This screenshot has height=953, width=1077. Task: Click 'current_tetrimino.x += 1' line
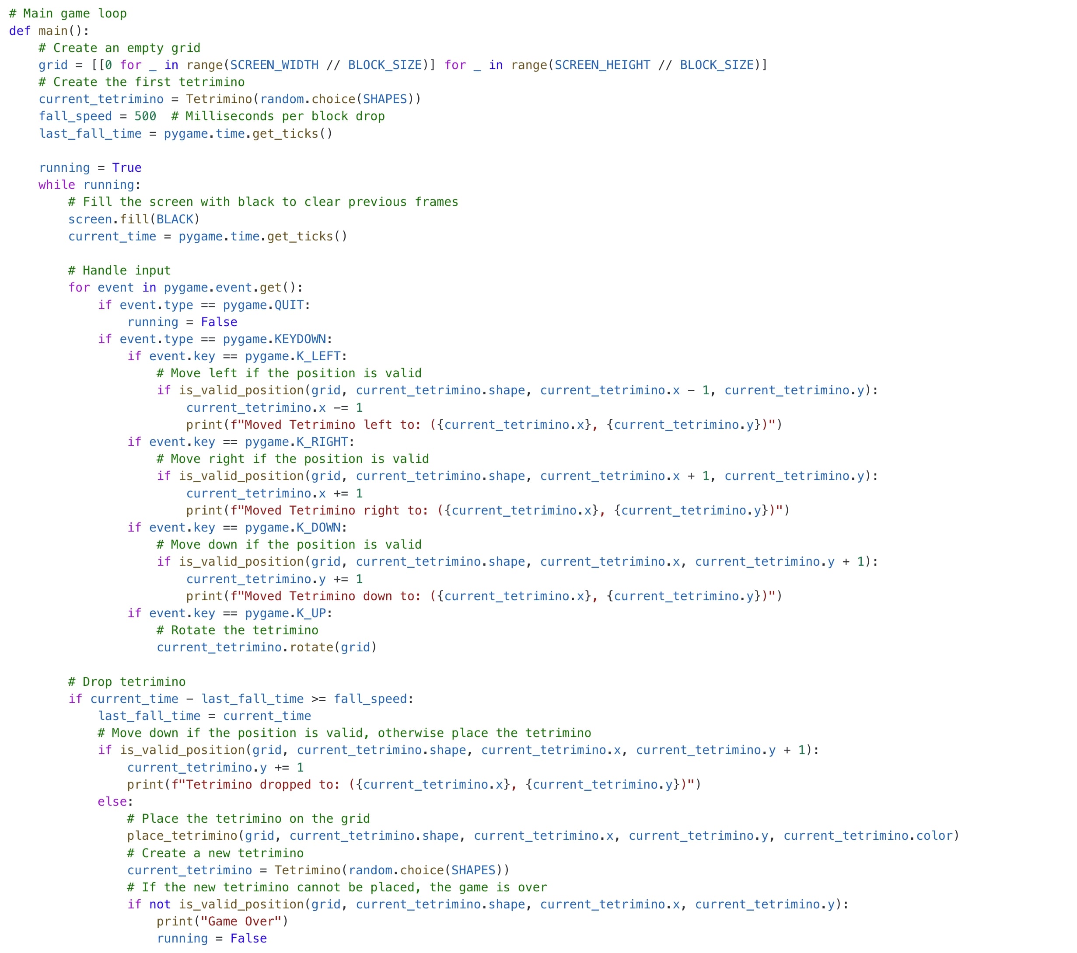275,494
